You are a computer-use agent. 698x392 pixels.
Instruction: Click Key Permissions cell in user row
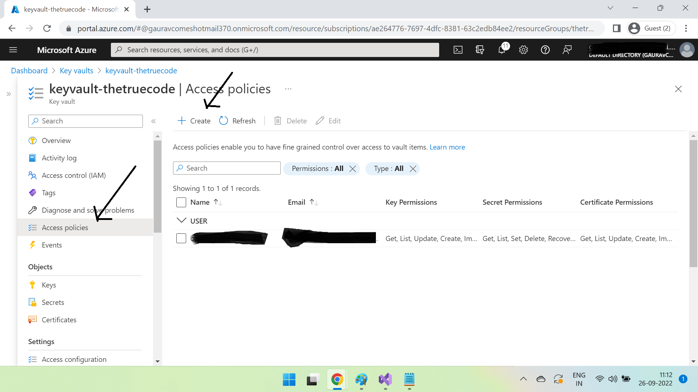click(x=431, y=238)
